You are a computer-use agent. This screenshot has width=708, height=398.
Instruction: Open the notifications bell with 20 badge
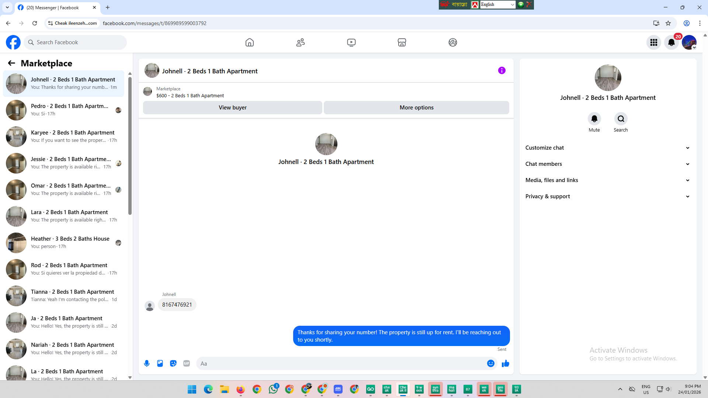(671, 42)
